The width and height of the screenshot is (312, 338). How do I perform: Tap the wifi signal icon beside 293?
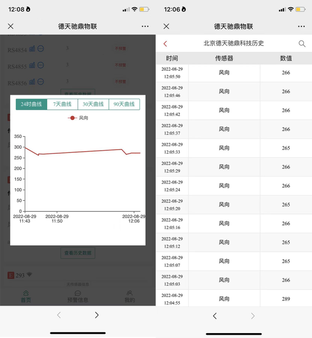point(30,275)
